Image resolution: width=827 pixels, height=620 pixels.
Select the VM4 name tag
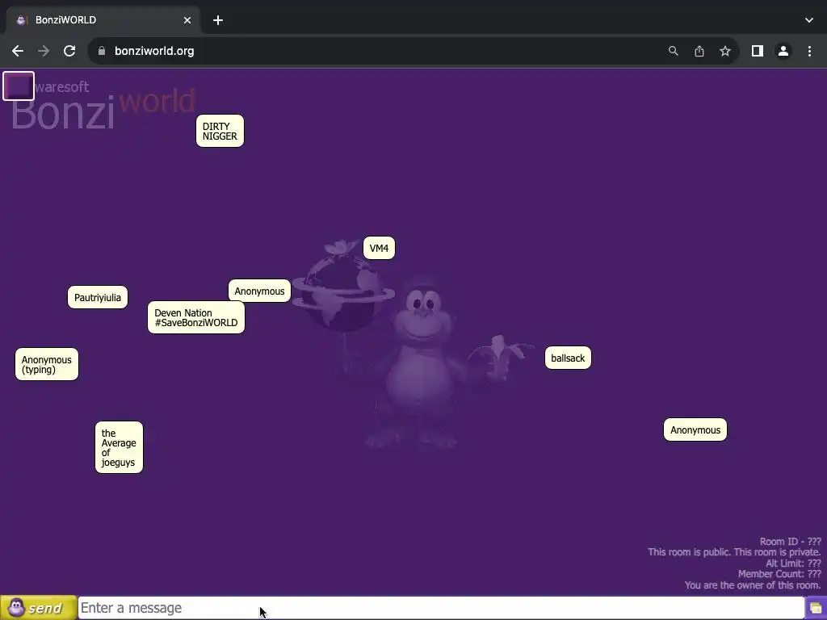pyautogui.click(x=379, y=249)
